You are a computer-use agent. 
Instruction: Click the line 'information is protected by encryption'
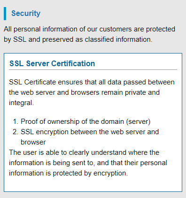68,173
